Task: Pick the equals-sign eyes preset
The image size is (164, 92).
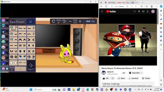Action: point(22,45)
